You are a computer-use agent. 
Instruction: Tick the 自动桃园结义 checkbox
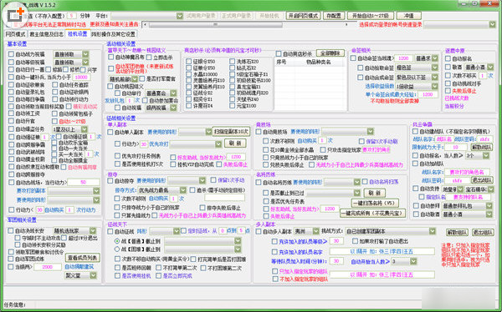(x=110, y=87)
